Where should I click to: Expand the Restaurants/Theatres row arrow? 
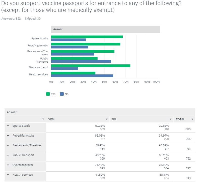8,145
